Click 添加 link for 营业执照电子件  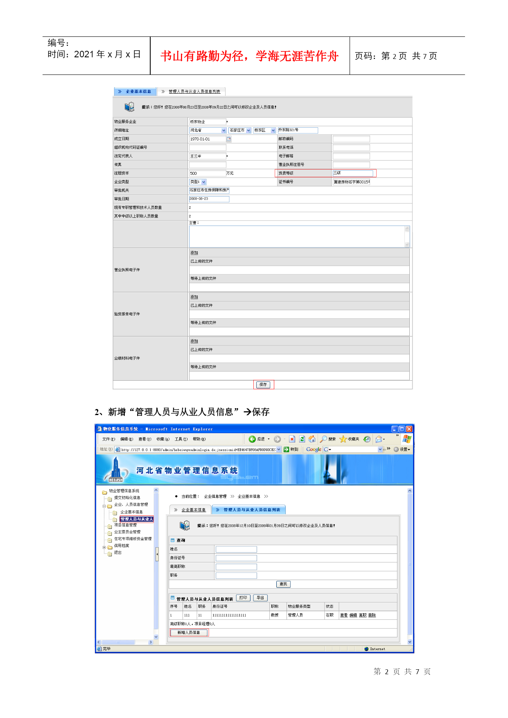(x=194, y=253)
